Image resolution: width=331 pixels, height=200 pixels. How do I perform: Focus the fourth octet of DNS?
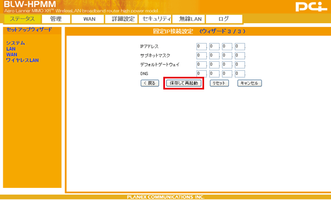click(x=240, y=74)
